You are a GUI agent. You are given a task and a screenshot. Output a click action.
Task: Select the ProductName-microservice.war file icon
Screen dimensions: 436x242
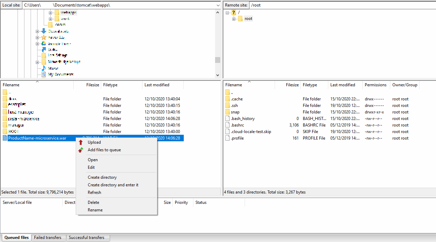pos(4,138)
